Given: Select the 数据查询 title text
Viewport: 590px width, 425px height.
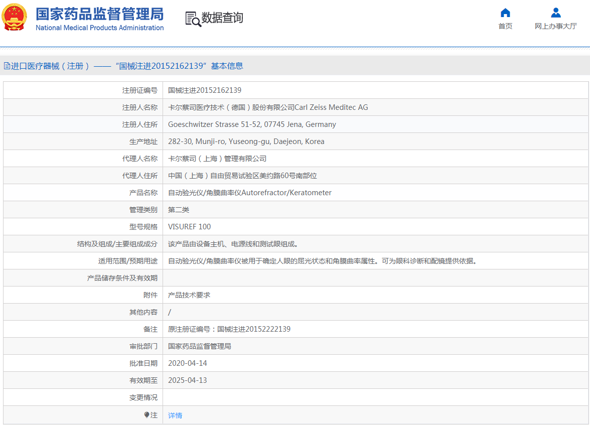Looking at the screenshot, I should [222, 18].
